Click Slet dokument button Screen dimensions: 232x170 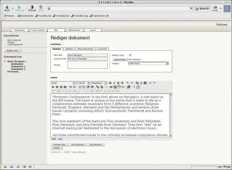point(96,144)
